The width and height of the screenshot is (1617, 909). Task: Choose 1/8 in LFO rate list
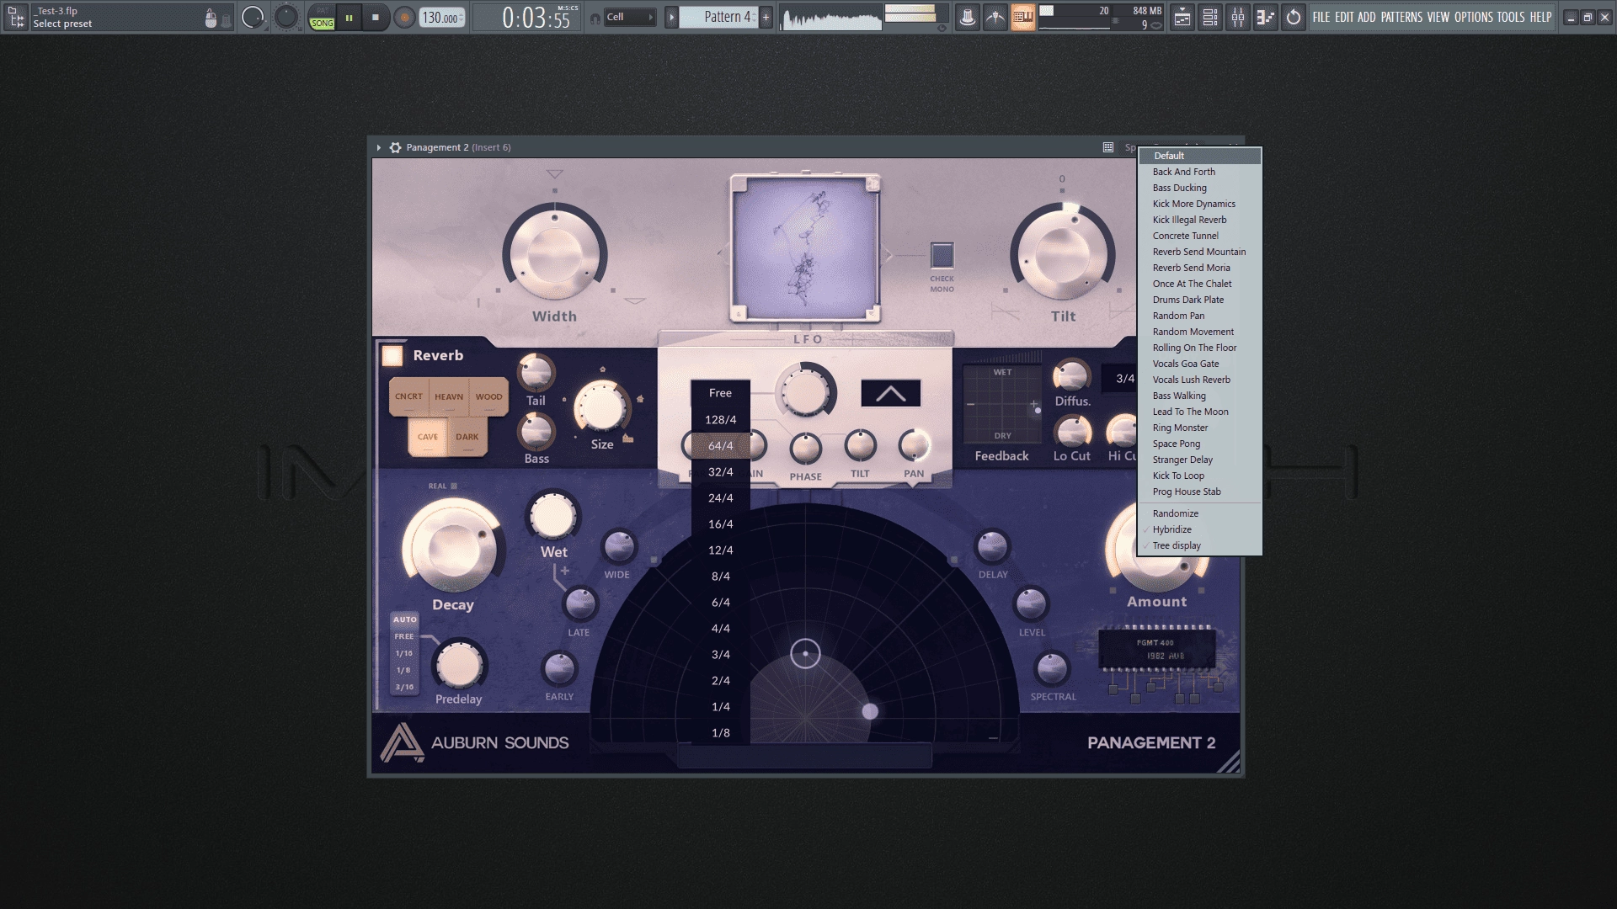(720, 732)
